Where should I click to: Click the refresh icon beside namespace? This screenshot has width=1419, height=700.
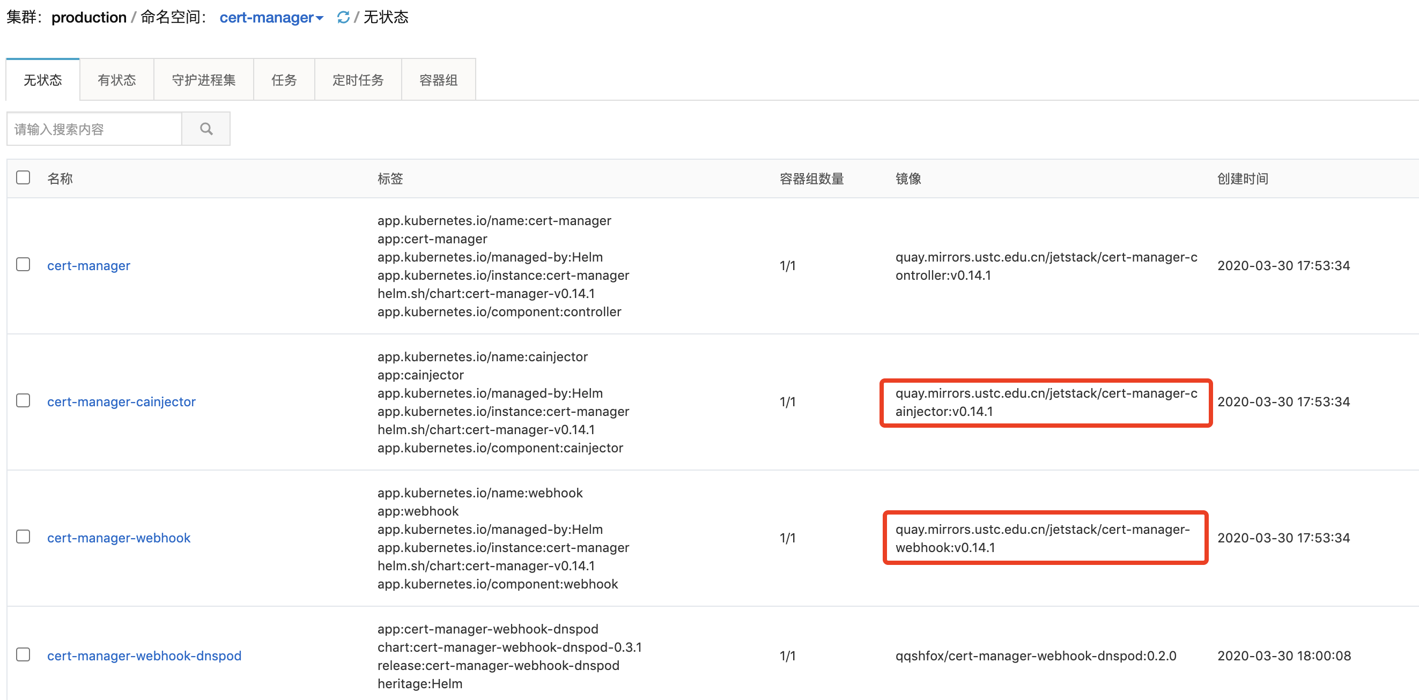pyautogui.click(x=343, y=18)
